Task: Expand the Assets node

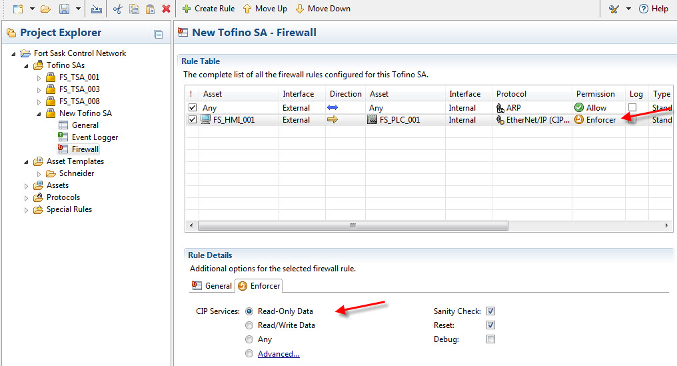Action: 26,186
